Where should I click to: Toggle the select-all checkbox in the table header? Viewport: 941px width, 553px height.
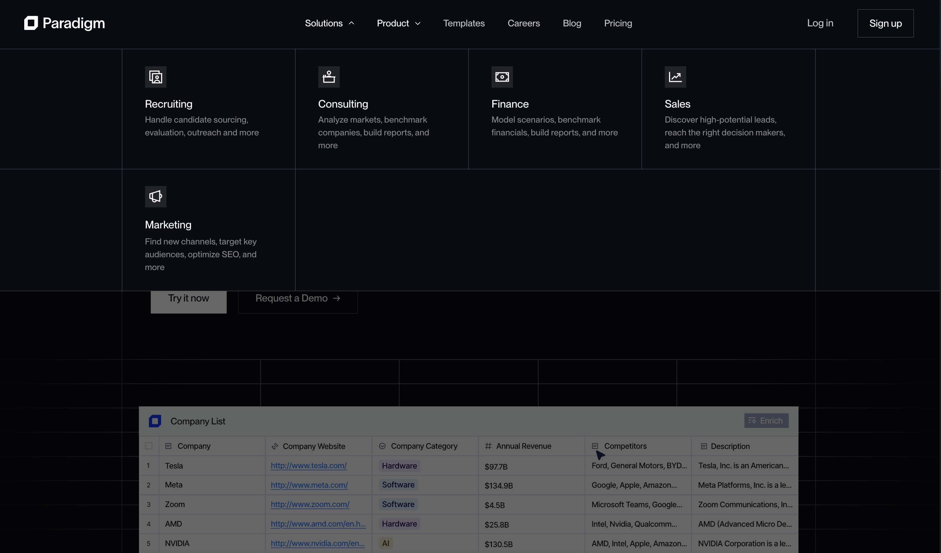[149, 445]
